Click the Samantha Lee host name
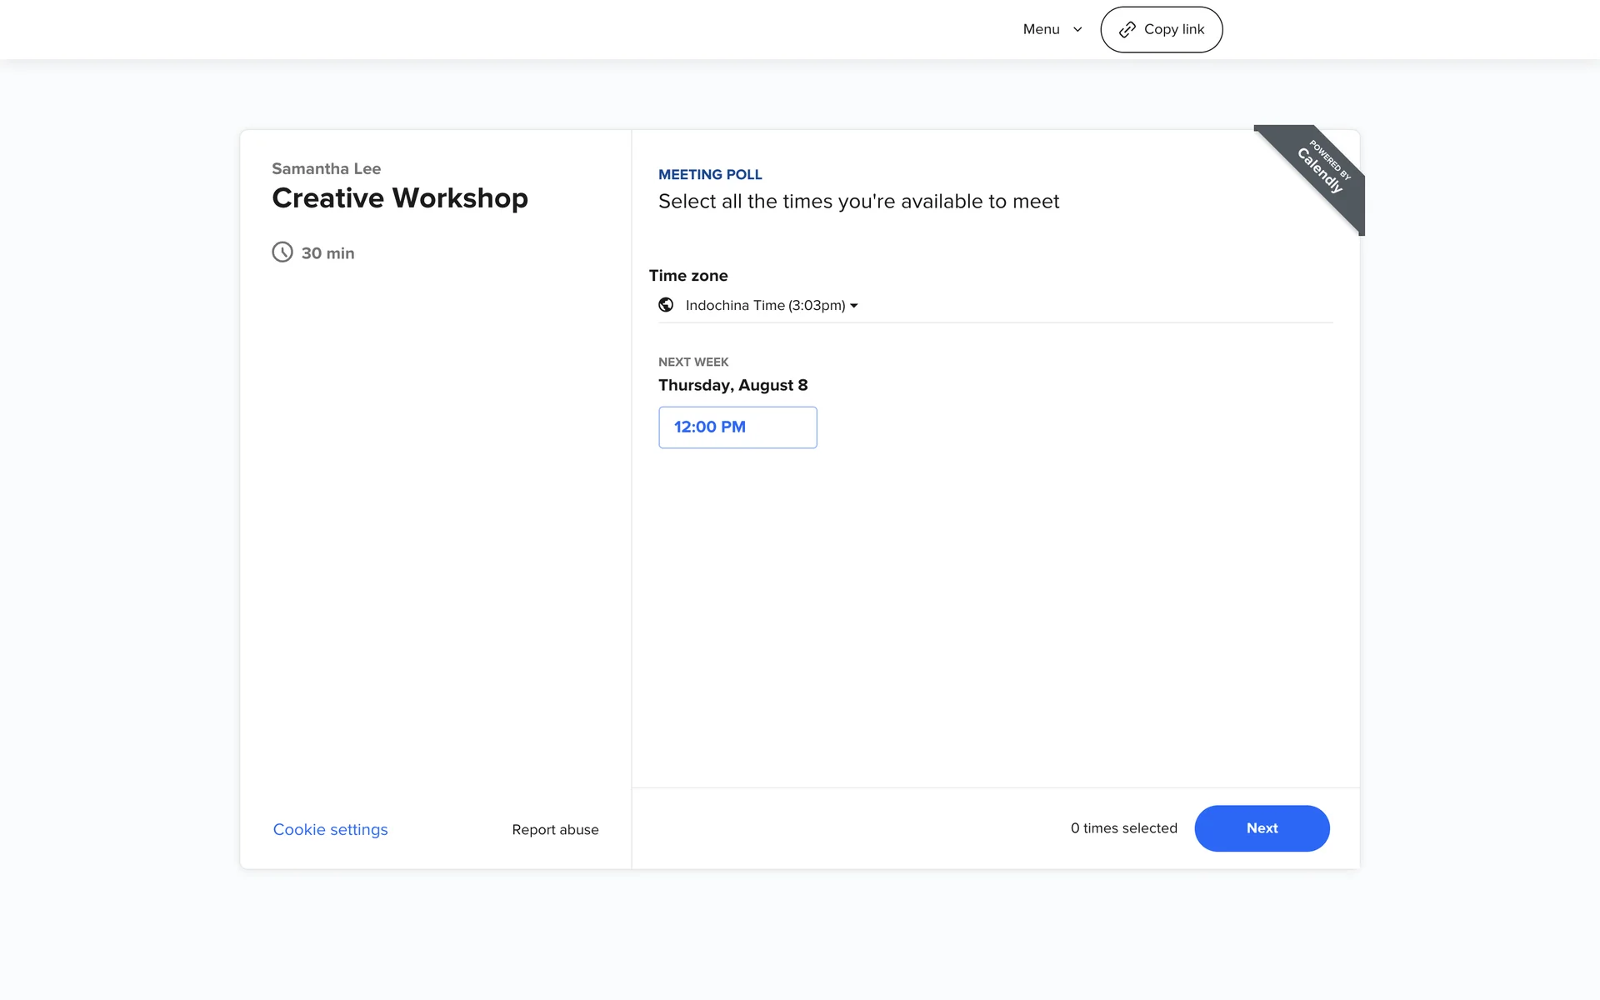 [326, 168]
